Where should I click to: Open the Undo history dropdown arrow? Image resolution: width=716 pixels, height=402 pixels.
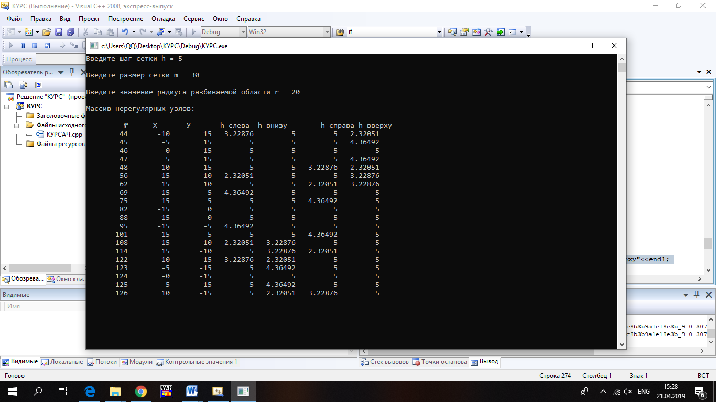pyautogui.click(x=134, y=32)
